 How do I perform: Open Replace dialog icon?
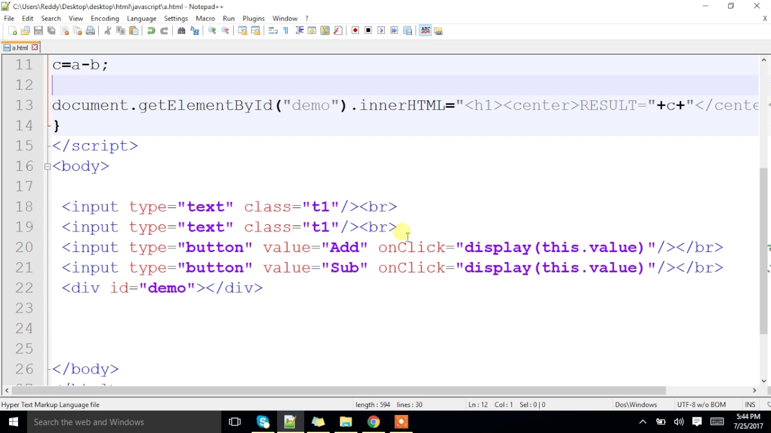(x=195, y=31)
